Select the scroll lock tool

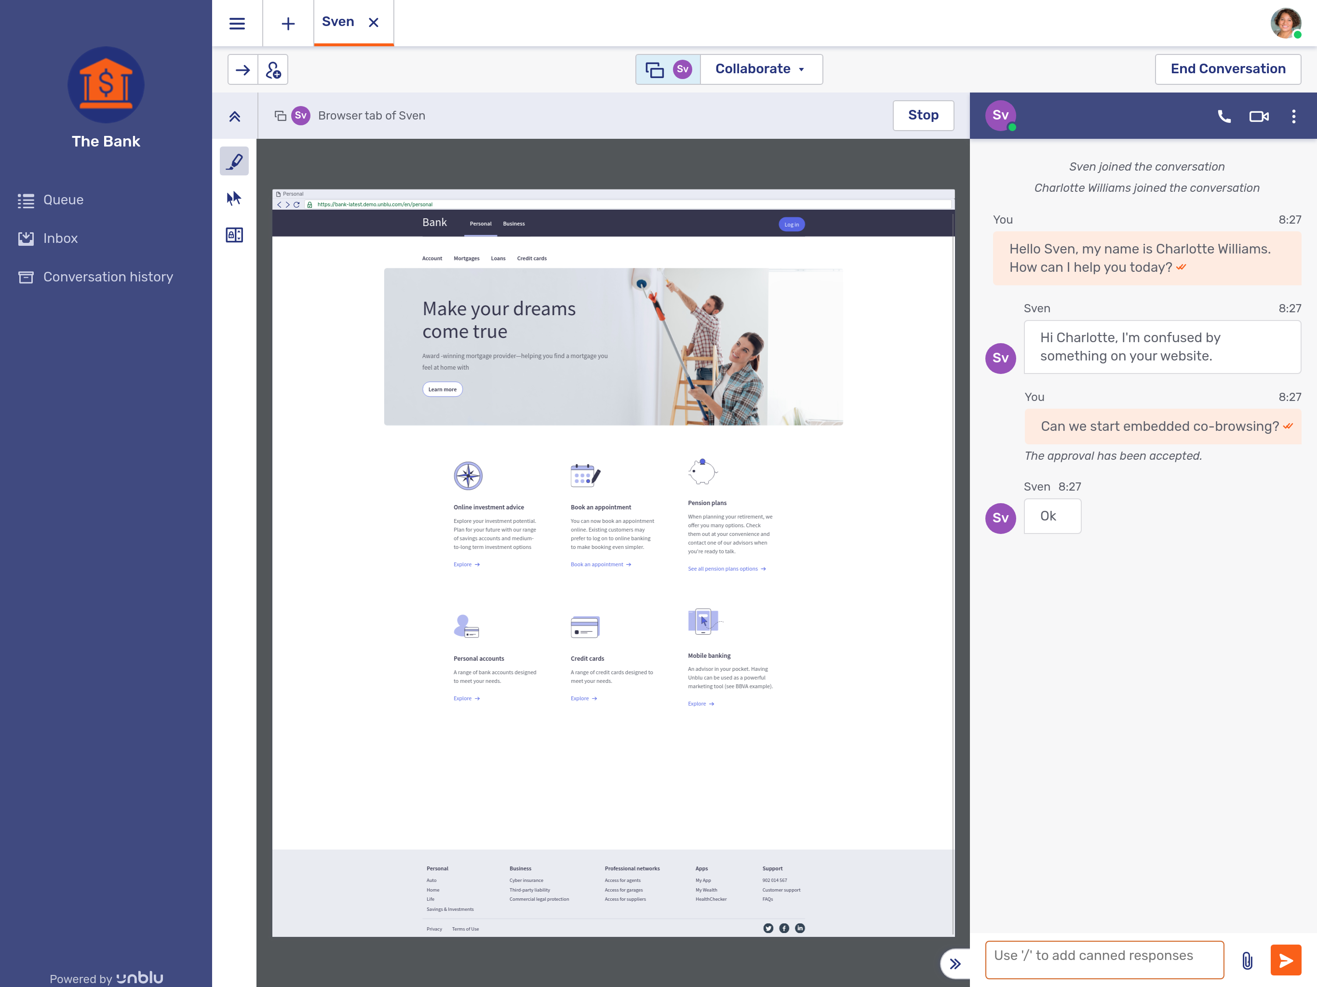pyautogui.click(x=234, y=235)
